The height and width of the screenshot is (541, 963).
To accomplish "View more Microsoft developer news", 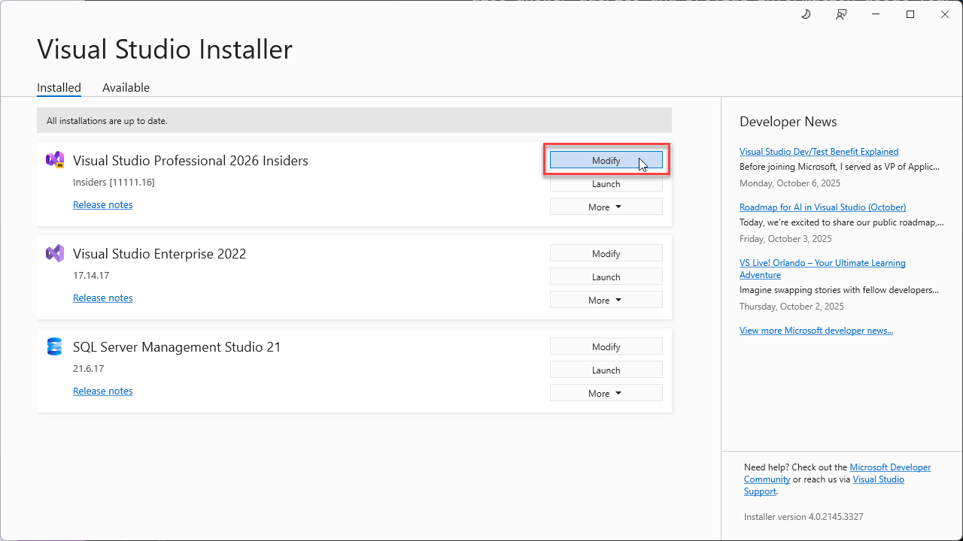I will coord(816,330).
